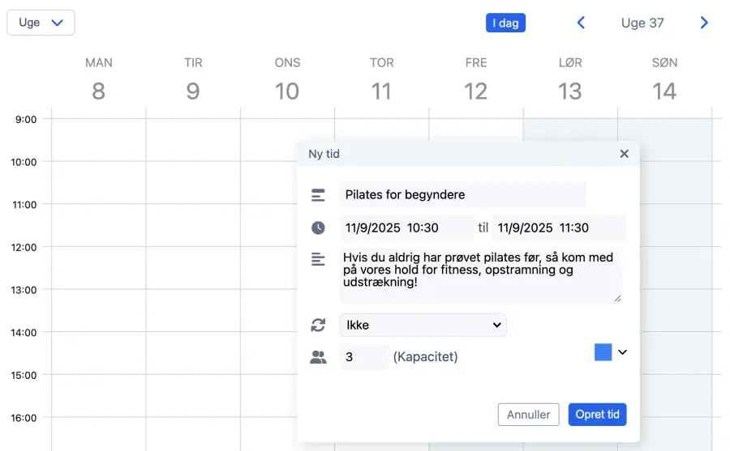Click the title icon beside Pilates field
The image size is (730, 451).
[318, 195]
